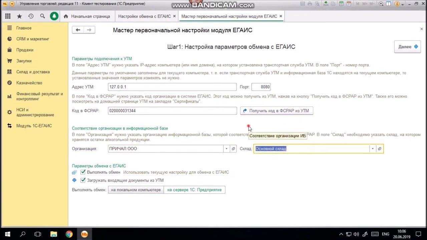427x240 pixels.
Task: Open the touch keyboard tray icon
Action: click(x=375, y=234)
